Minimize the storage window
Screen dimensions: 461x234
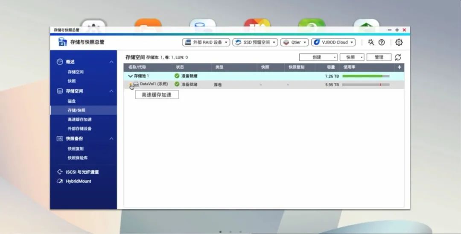click(390, 30)
